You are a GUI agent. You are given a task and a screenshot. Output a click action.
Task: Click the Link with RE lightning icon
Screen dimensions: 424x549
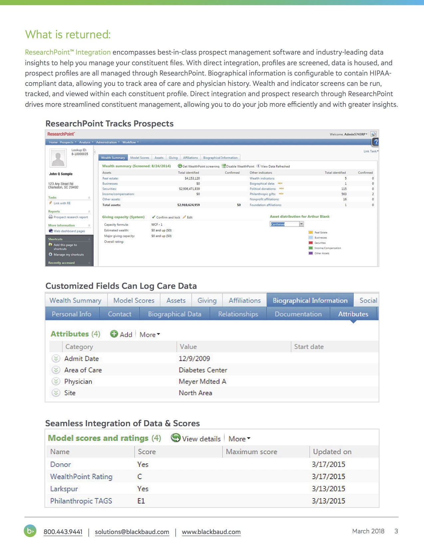click(51, 203)
